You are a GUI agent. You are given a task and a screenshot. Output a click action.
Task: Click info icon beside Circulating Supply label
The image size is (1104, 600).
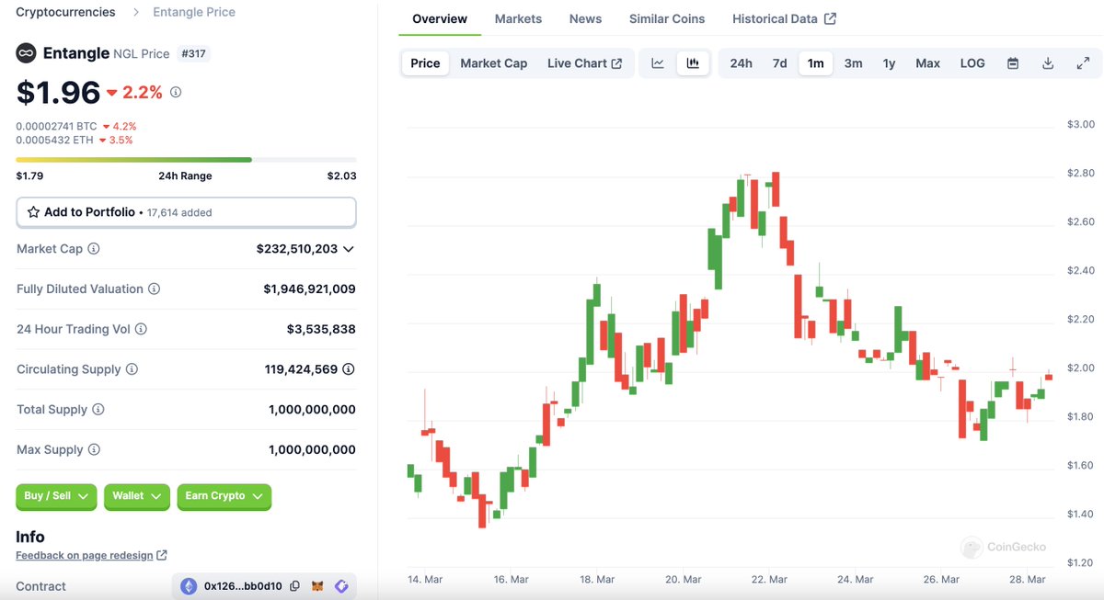[132, 369]
